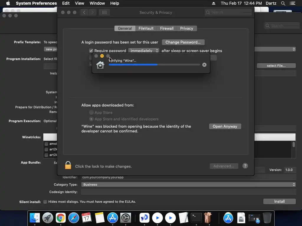302x226 pixels.
Task: Open Spotlight search in the menu bar
Action: pos(283,3)
